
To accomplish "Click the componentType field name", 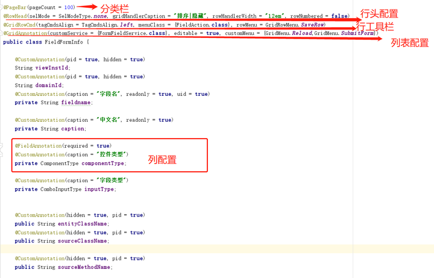I will [x=102, y=163].
